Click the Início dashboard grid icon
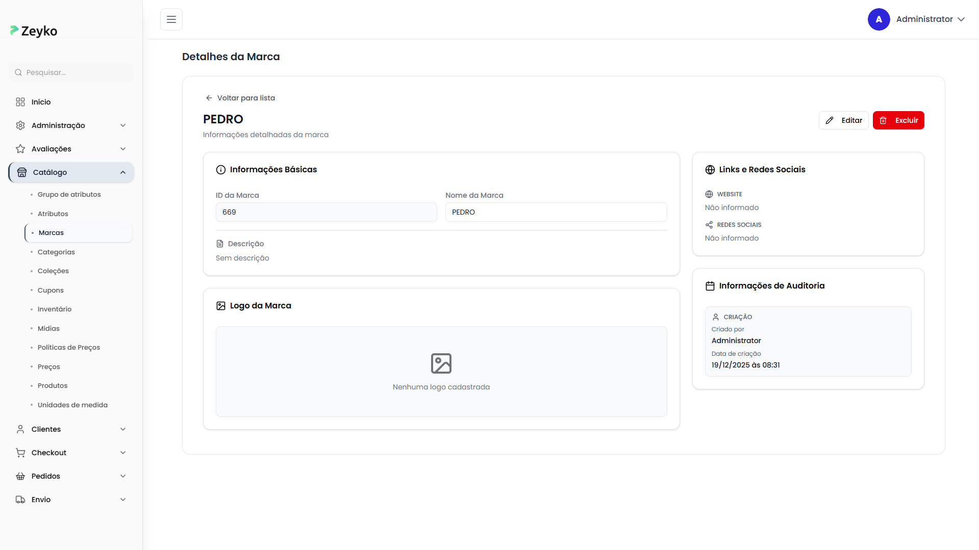 20,102
